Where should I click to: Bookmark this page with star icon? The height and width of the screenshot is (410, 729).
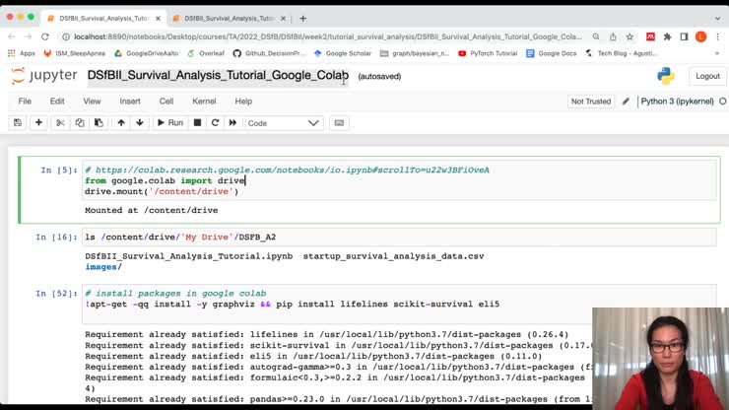630,36
